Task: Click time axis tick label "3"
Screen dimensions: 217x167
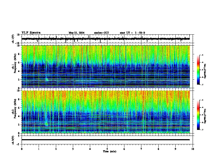Action: (x=73, y=149)
